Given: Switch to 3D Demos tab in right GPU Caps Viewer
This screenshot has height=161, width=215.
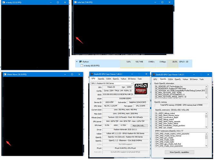Looking at the screenshot, I should pos(194,79).
